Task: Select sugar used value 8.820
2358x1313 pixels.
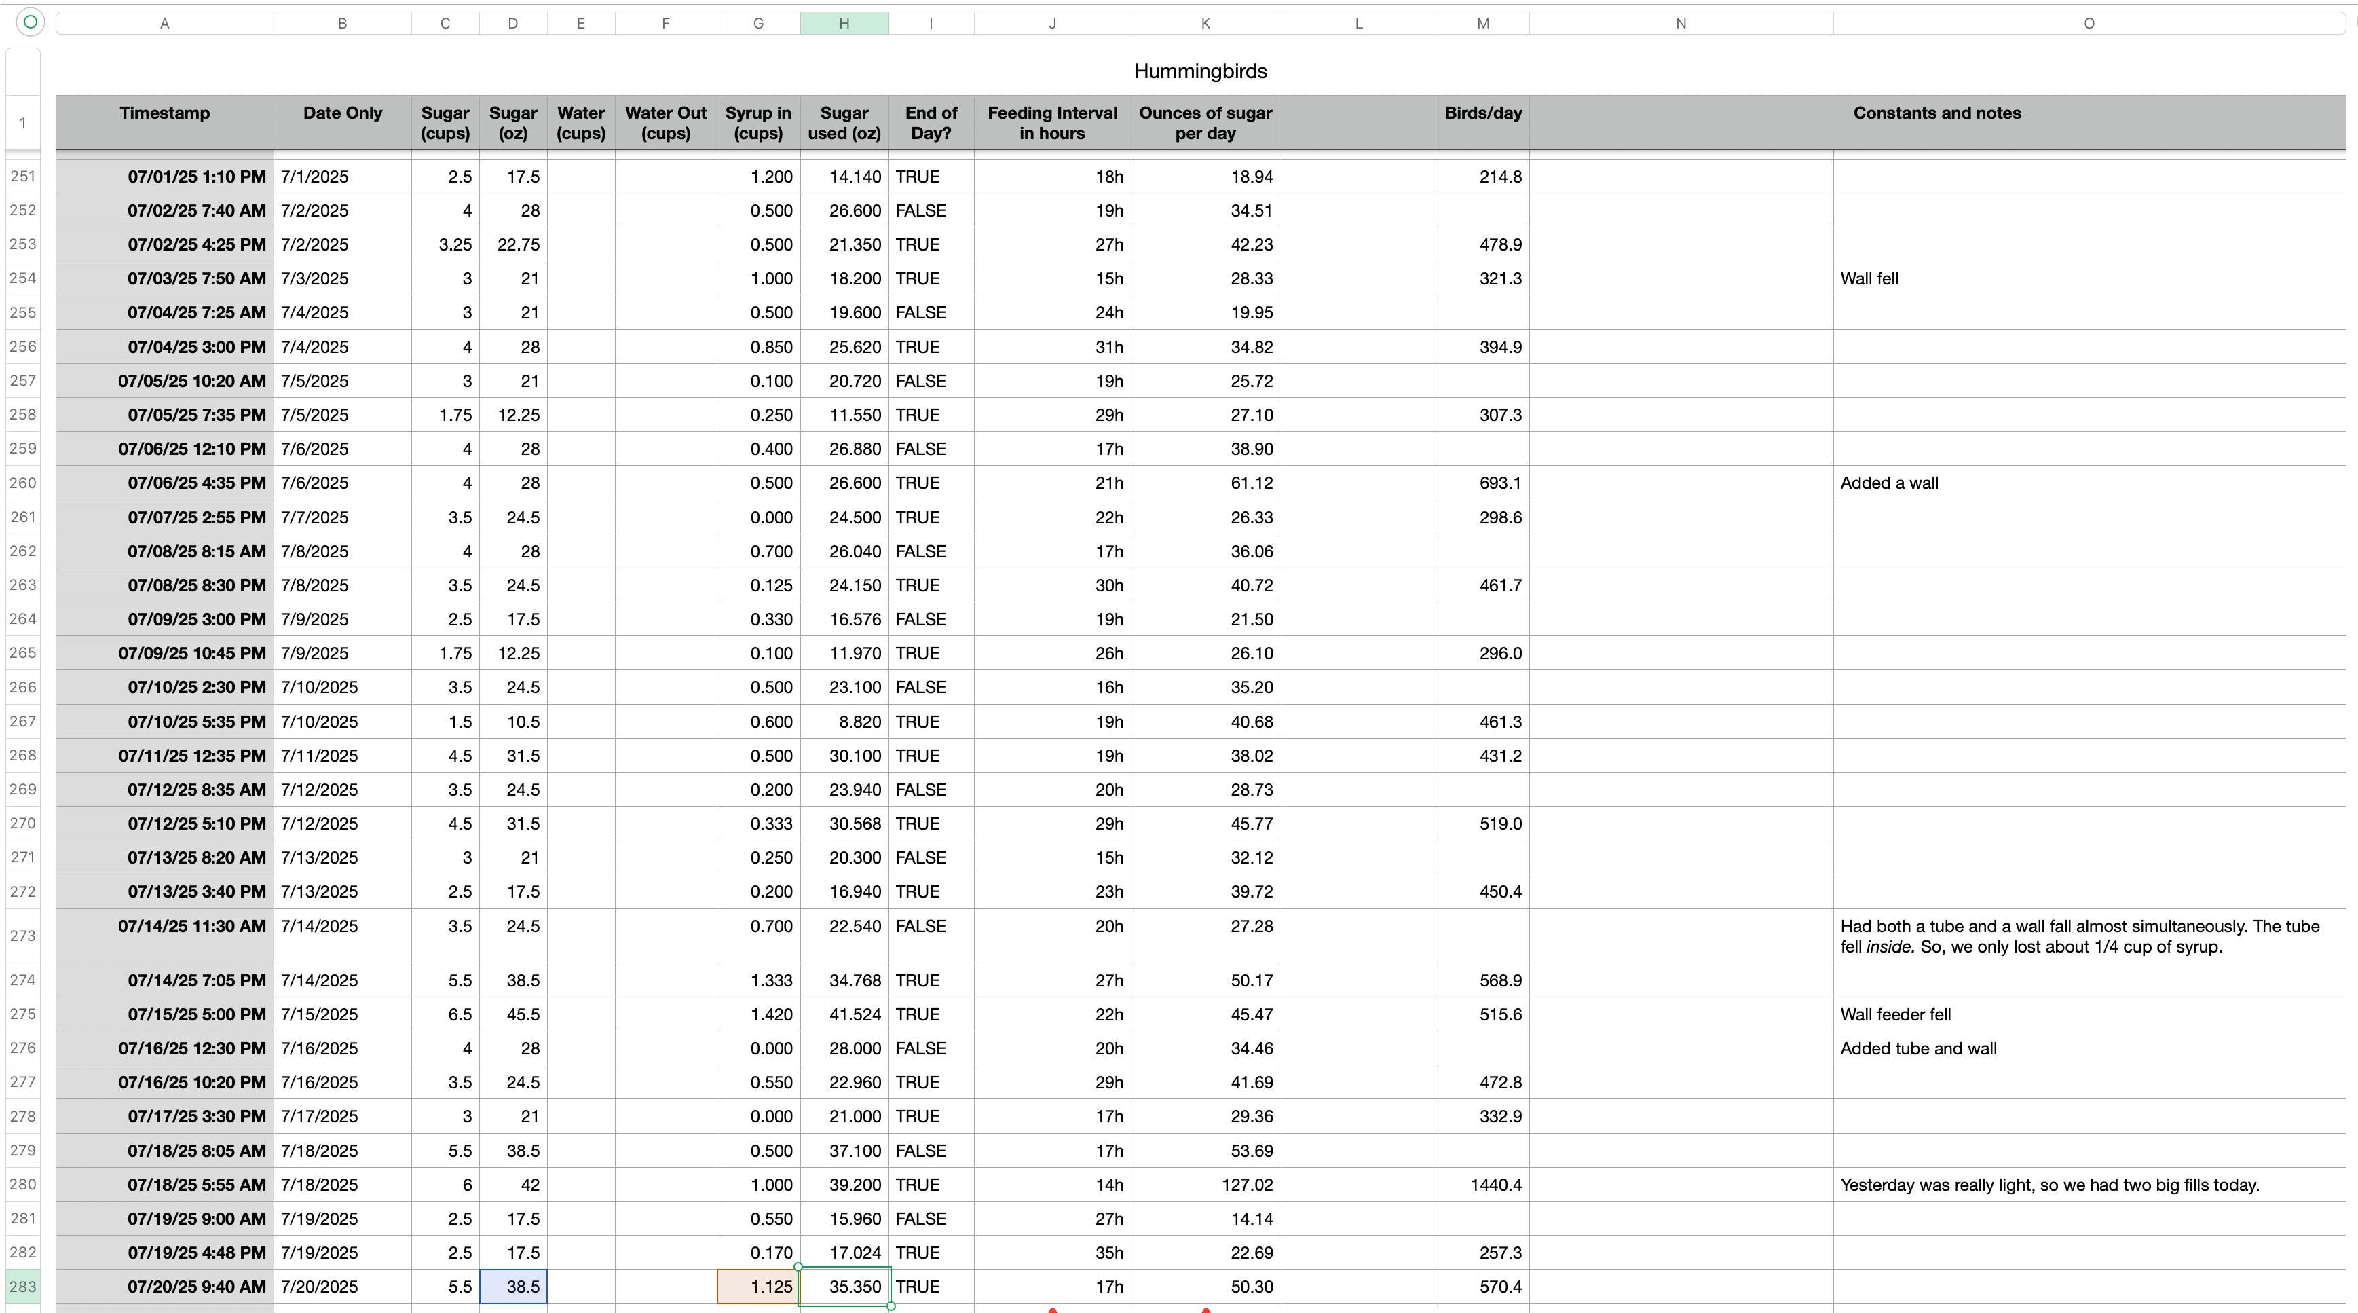Action: coord(844,722)
